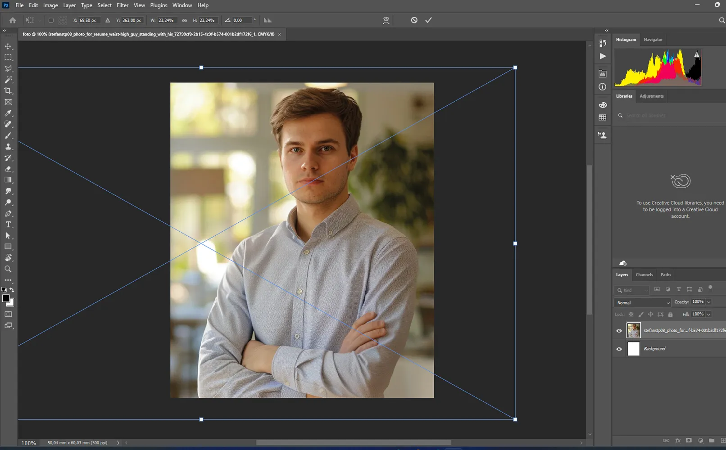
Task: Select the Eyedropper tool
Action: 8,113
